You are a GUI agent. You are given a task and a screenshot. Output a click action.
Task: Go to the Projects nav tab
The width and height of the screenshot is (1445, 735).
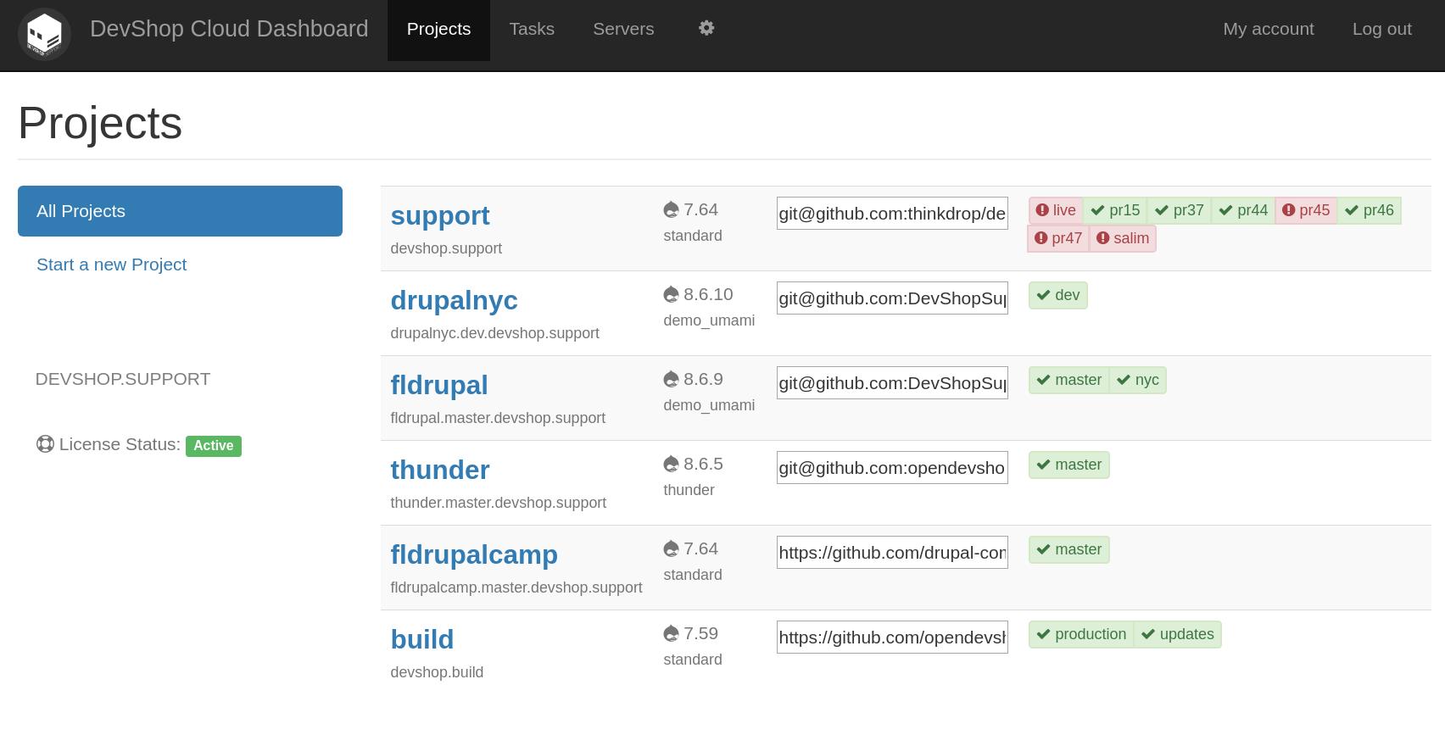point(438,30)
